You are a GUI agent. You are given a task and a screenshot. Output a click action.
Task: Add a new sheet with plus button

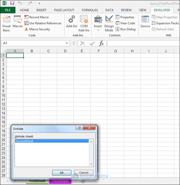83,181
